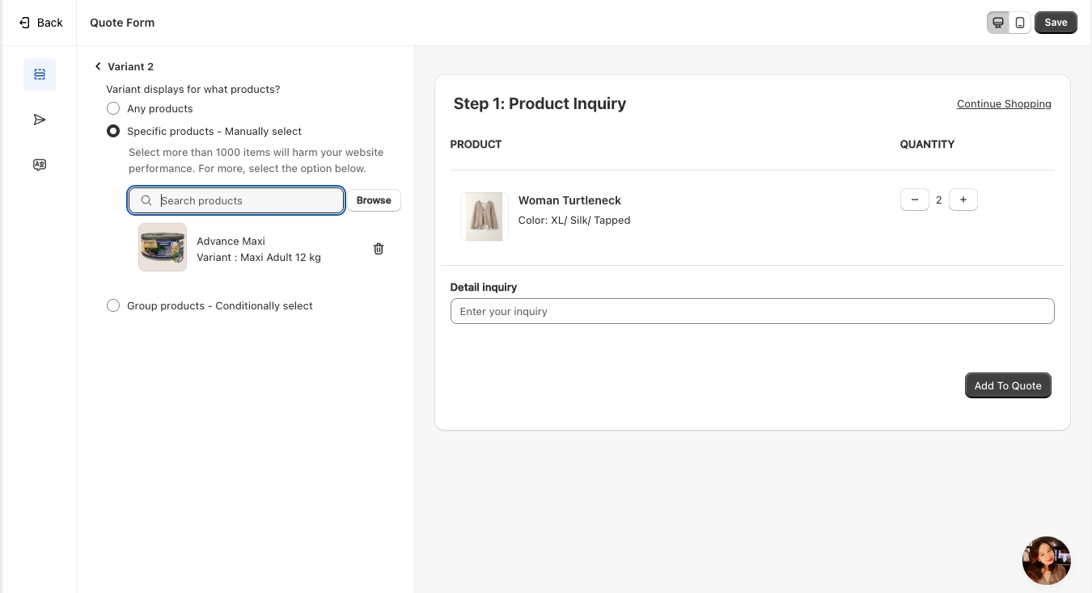Follow the Continue Shopping link
Viewport: 1092px width, 593px height.
[x=1003, y=103]
